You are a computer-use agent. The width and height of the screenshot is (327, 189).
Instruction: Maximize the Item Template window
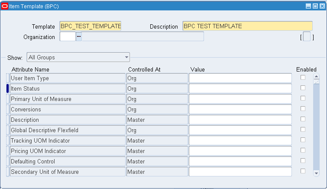coord(315,7)
